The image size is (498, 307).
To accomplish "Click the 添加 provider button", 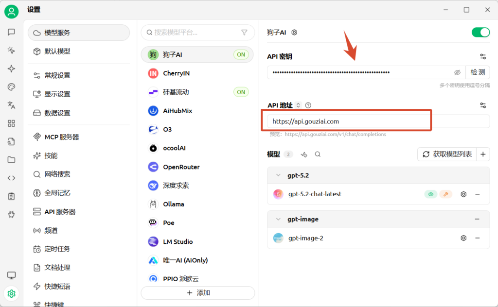I will coord(198,293).
